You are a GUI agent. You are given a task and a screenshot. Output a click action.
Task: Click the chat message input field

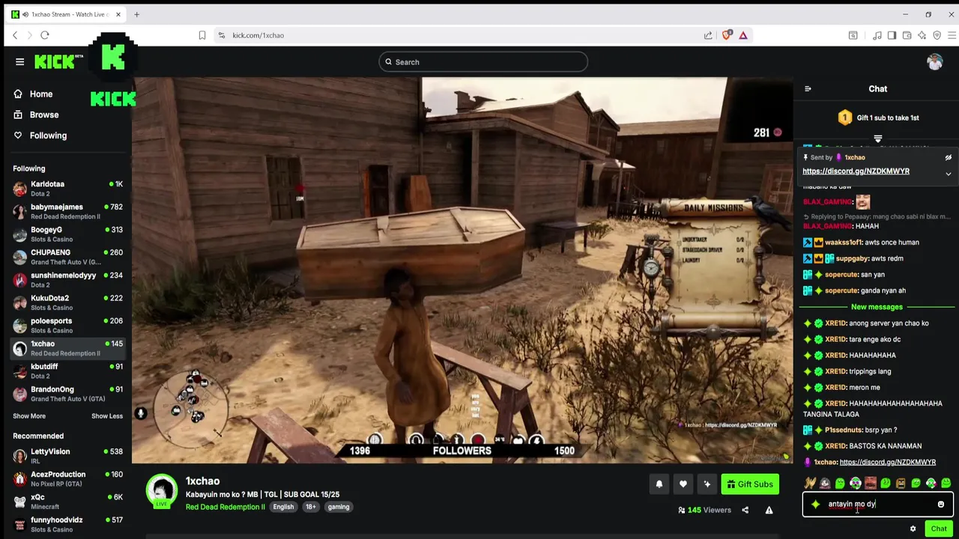coord(877,505)
